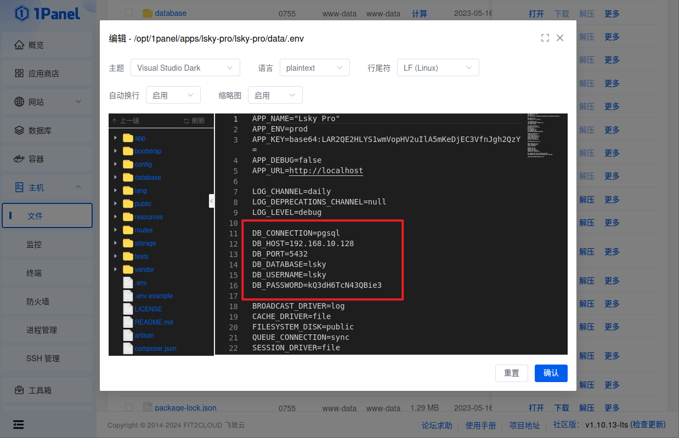
Task: Open the 行尾符 LF (Linux) dropdown
Action: (438, 68)
